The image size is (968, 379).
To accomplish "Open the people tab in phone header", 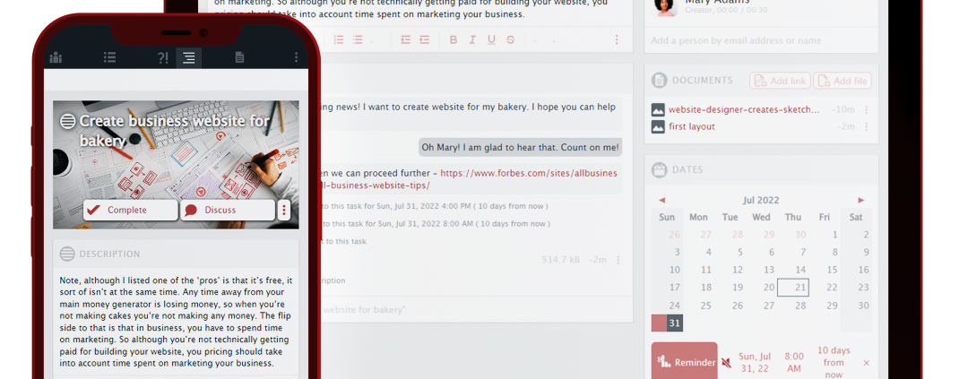I will click(56, 58).
